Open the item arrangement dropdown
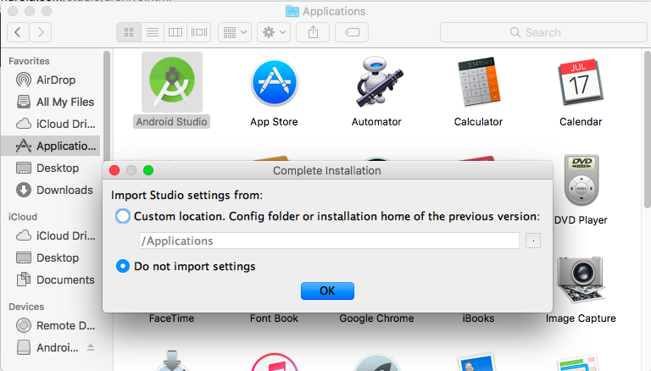The width and height of the screenshot is (651, 371). pyautogui.click(x=235, y=32)
